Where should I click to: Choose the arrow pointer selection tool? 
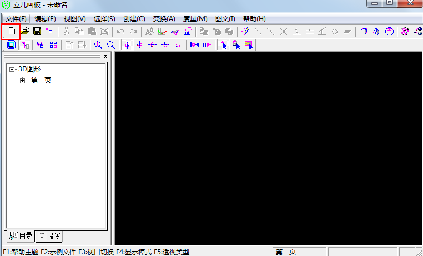tap(224, 45)
